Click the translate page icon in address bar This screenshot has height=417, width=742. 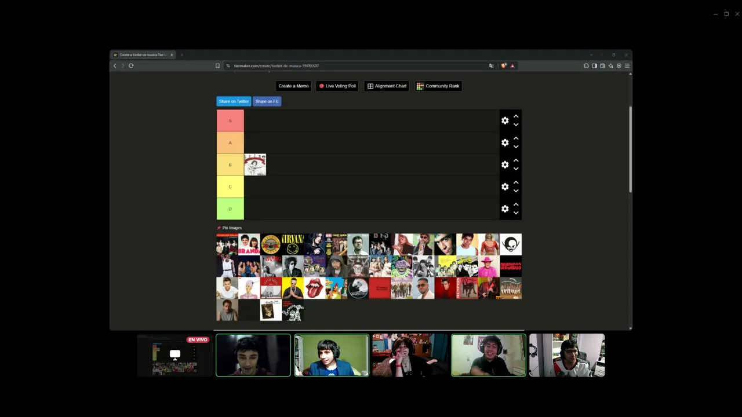click(492, 65)
